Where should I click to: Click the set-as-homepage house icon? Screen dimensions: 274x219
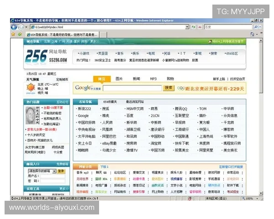(210, 42)
